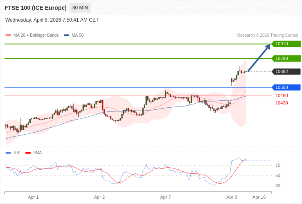The width and height of the screenshot is (302, 204).
Task: Click the MA 50 blue legend swatch
Action: [x=66, y=35]
